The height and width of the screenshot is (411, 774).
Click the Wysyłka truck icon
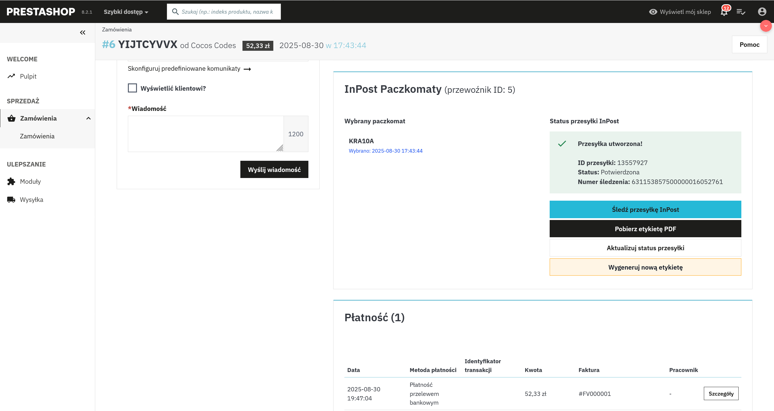click(11, 199)
